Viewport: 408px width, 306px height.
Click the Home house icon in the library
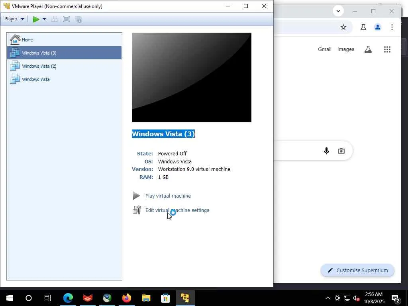click(x=15, y=39)
